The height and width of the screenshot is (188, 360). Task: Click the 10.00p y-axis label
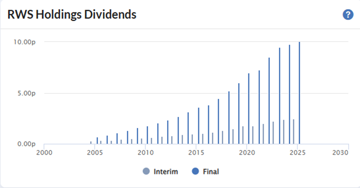[25, 42]
